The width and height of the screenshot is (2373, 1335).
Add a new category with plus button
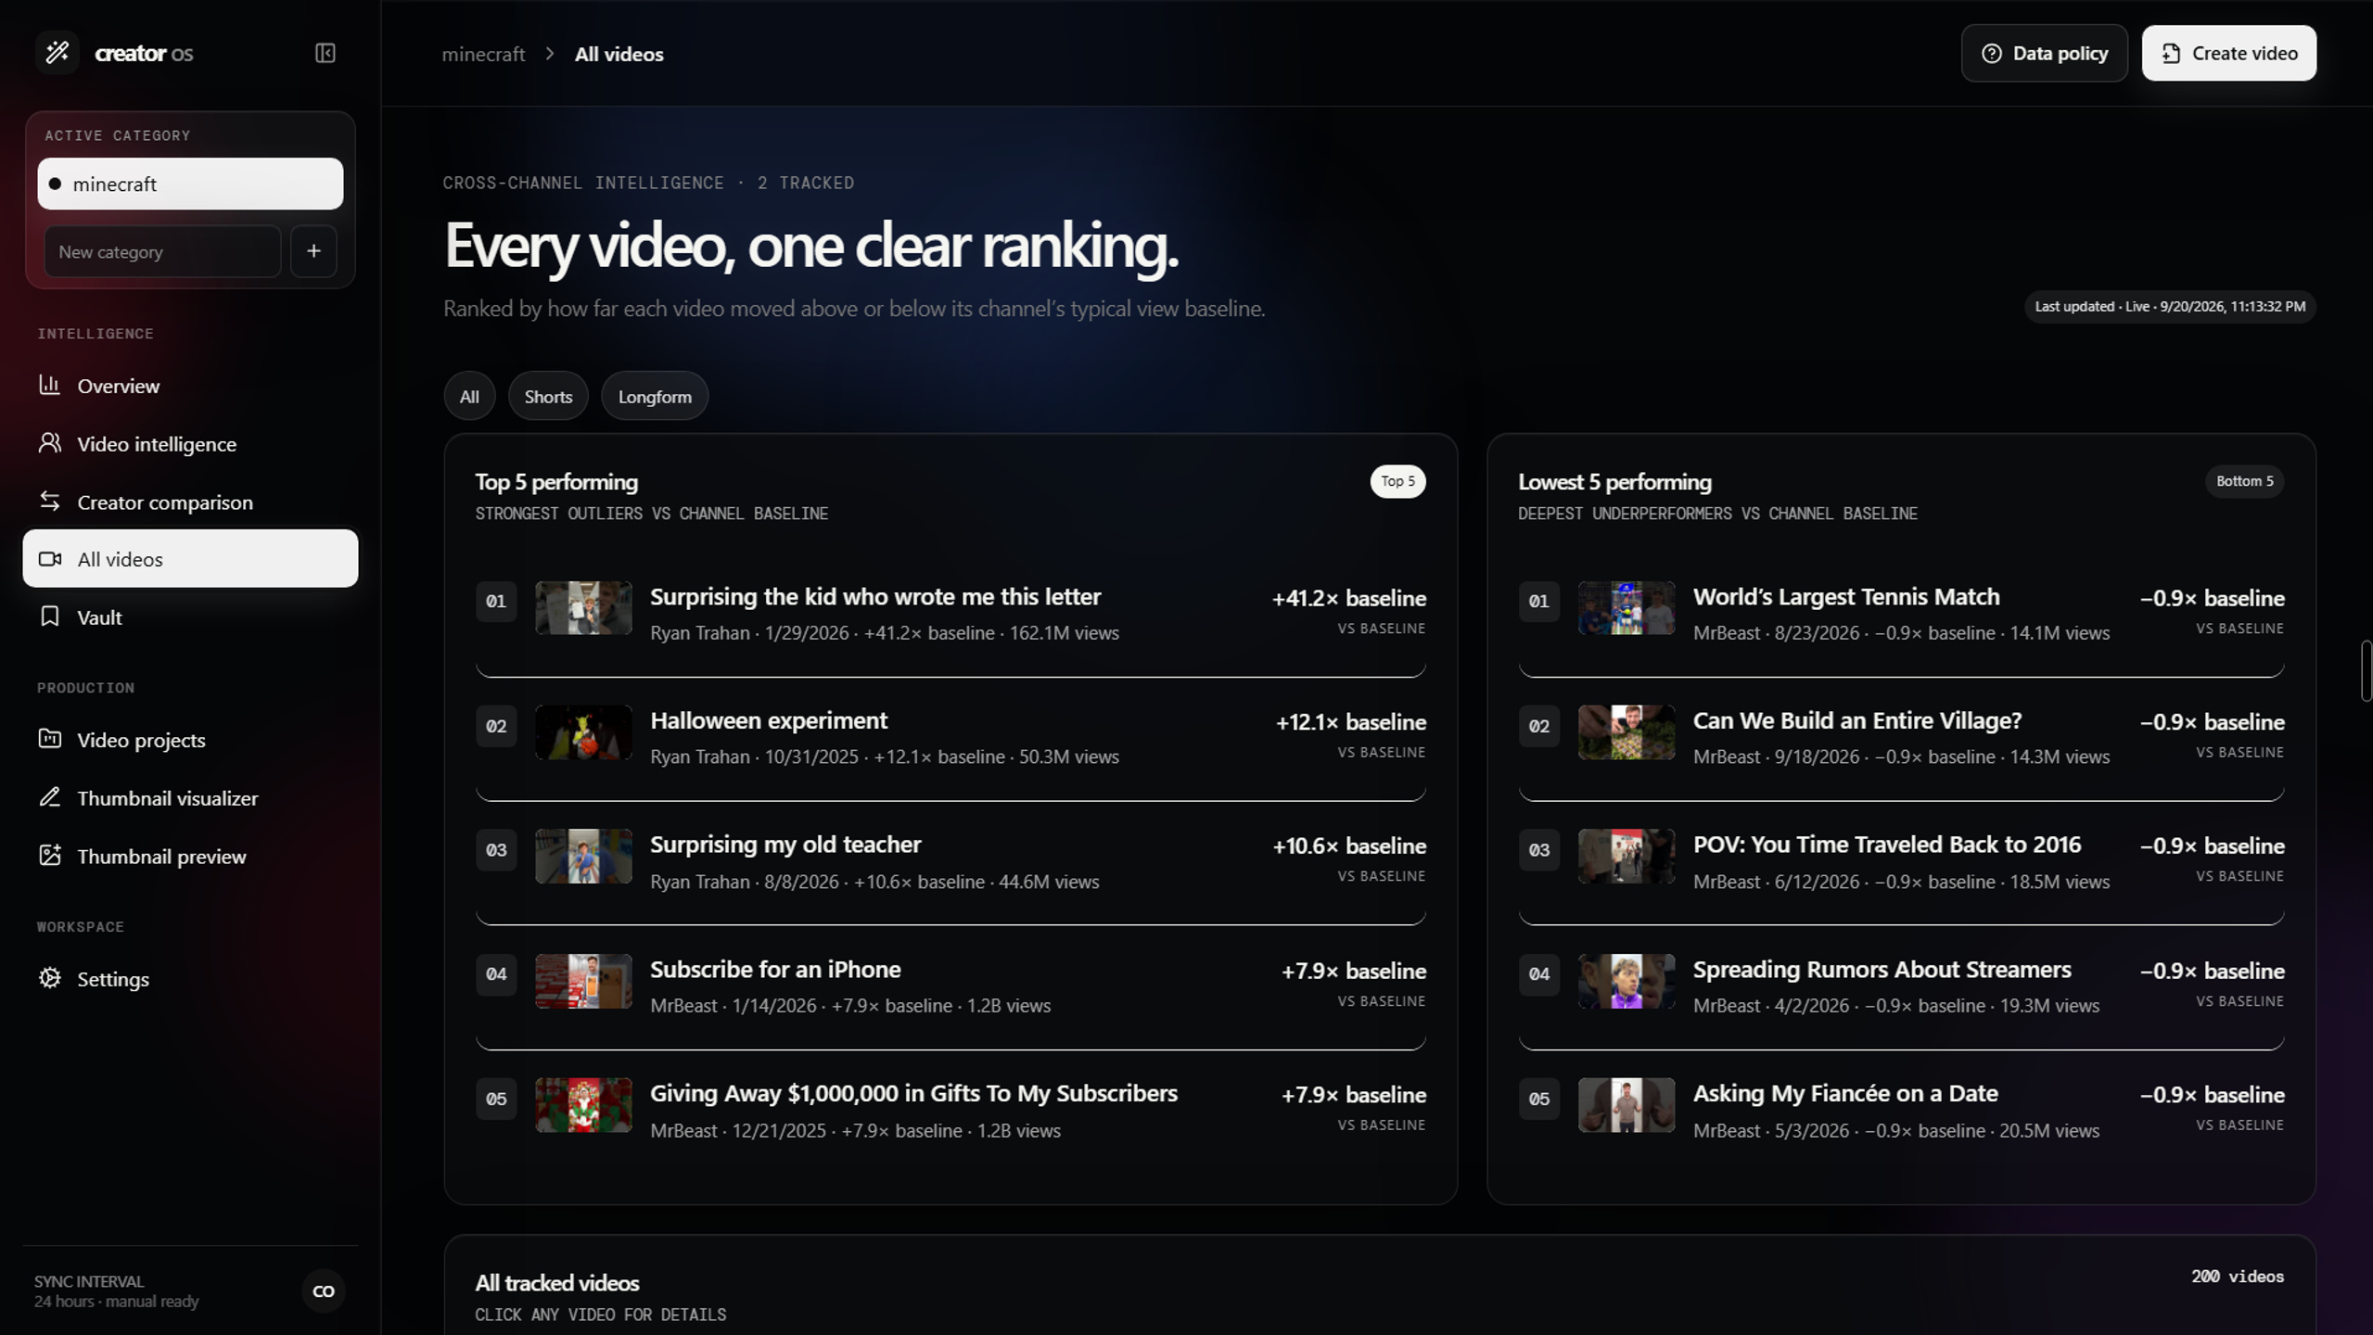pos(313,251)
